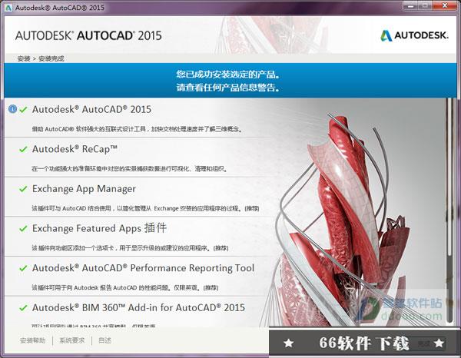This screenshot has height=358, width=461.
Task: Click the AutoCAD description under AutoCAD 2015
Action: (137, 129)
